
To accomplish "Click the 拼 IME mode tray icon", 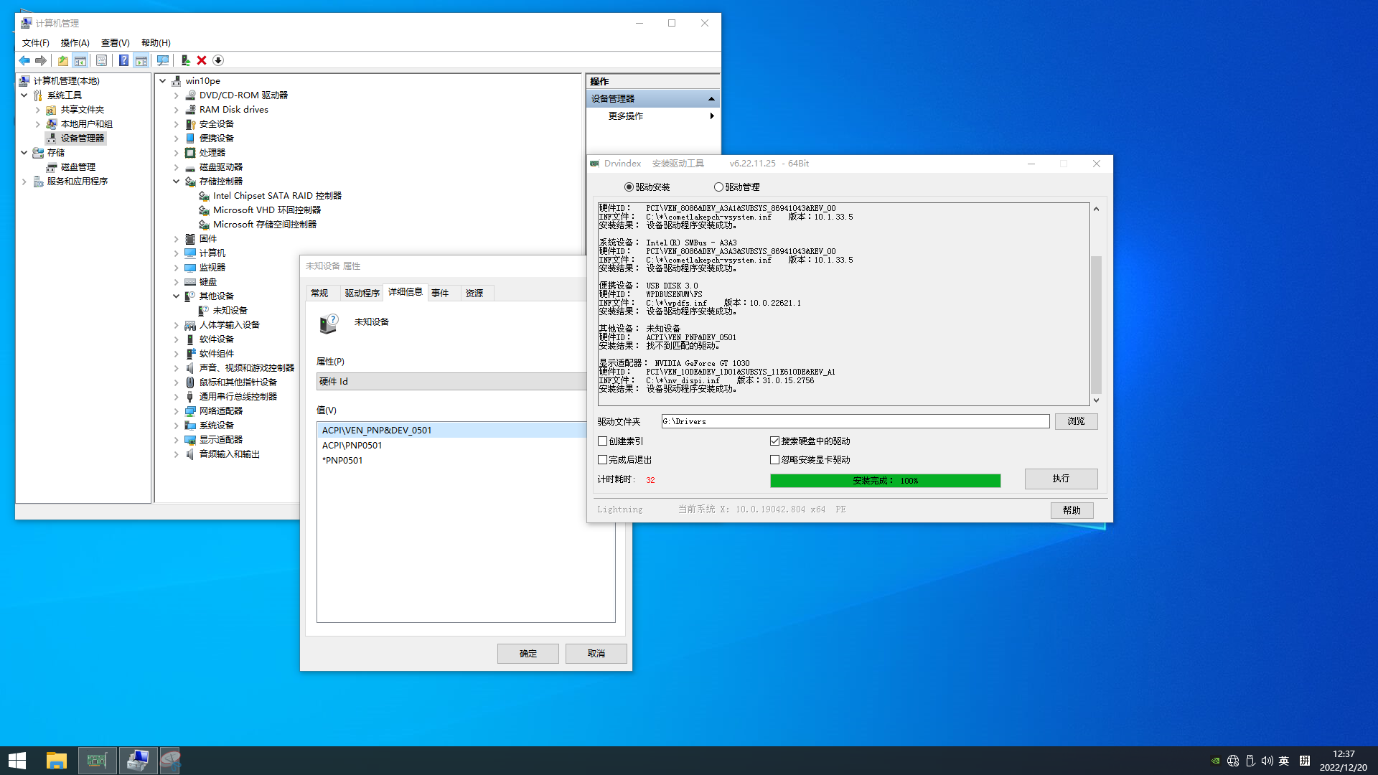I will [1305, 761].
